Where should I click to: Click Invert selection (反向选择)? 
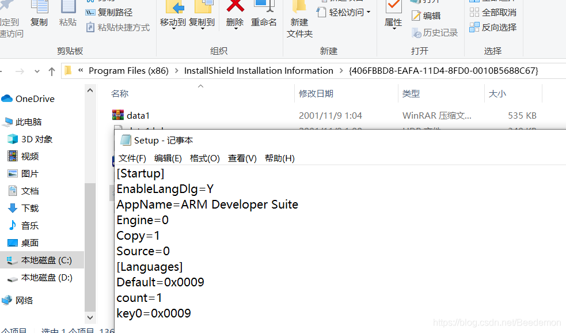click(493, 28)
